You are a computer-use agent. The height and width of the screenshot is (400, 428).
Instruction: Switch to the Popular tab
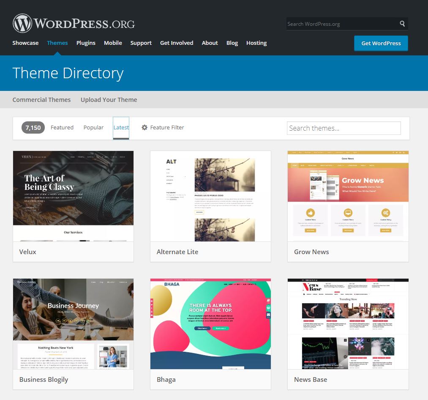coord(93,128)
